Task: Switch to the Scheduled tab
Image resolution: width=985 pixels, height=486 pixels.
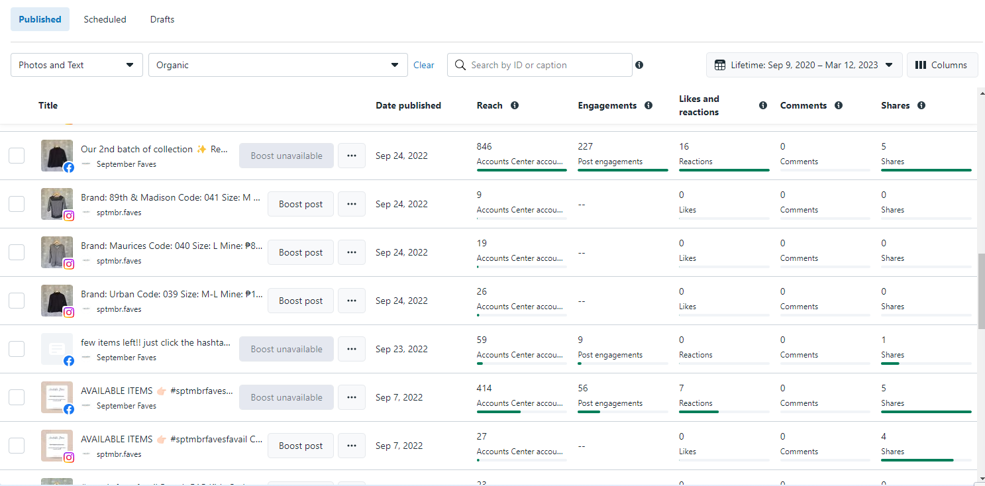Action: pyautogui.click(x=105, y=19)
